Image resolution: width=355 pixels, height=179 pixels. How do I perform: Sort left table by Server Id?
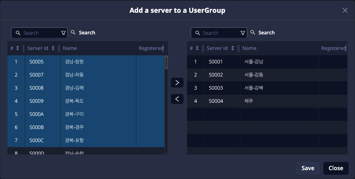[53, 48]
